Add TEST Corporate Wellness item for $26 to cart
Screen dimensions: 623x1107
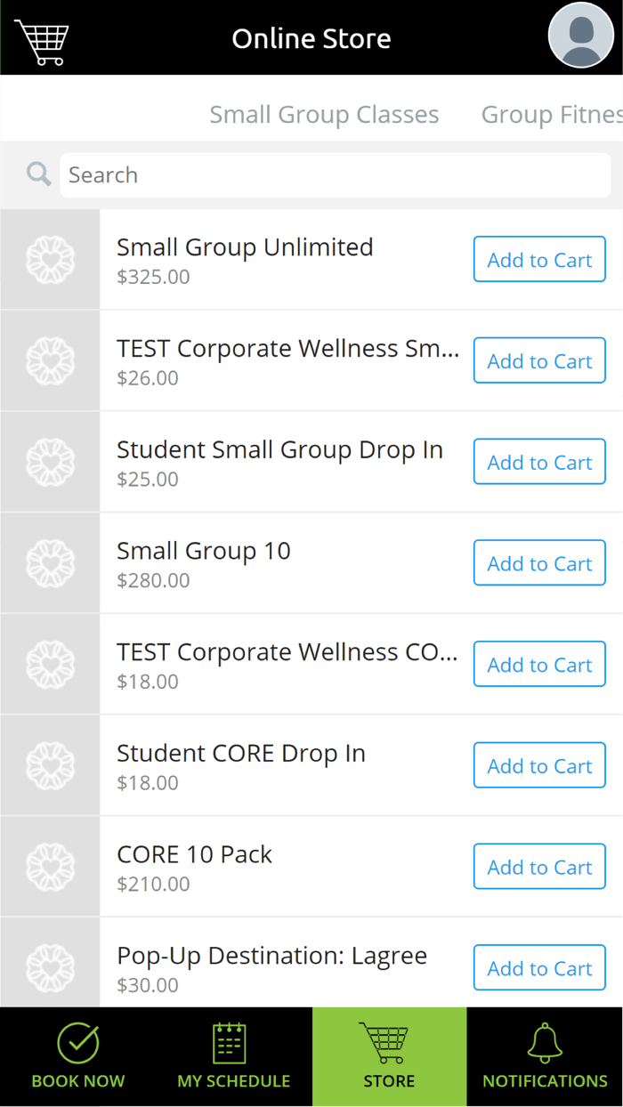pos(539,360)
